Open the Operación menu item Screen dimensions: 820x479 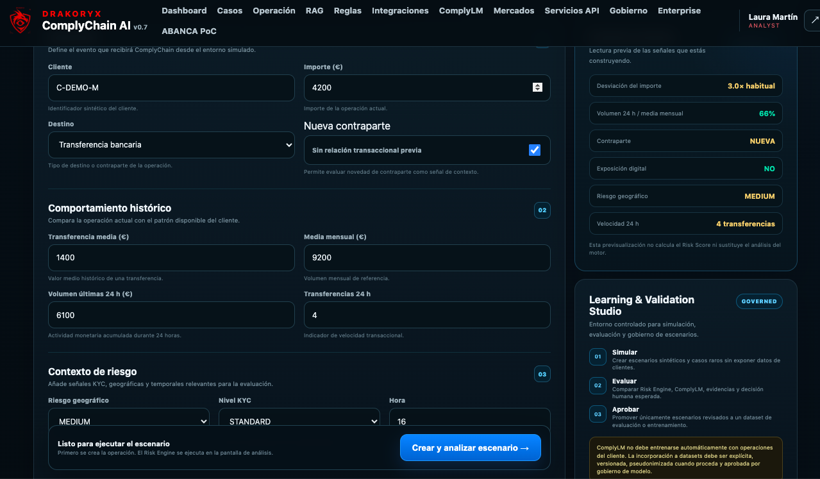(x=274, y=10)
